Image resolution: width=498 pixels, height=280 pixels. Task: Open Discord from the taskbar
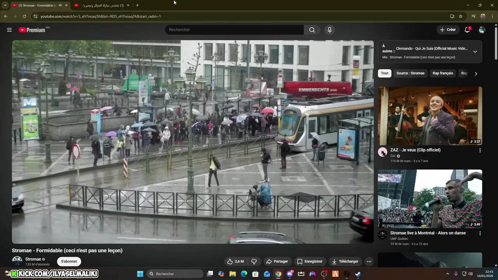tap(289, 274)
